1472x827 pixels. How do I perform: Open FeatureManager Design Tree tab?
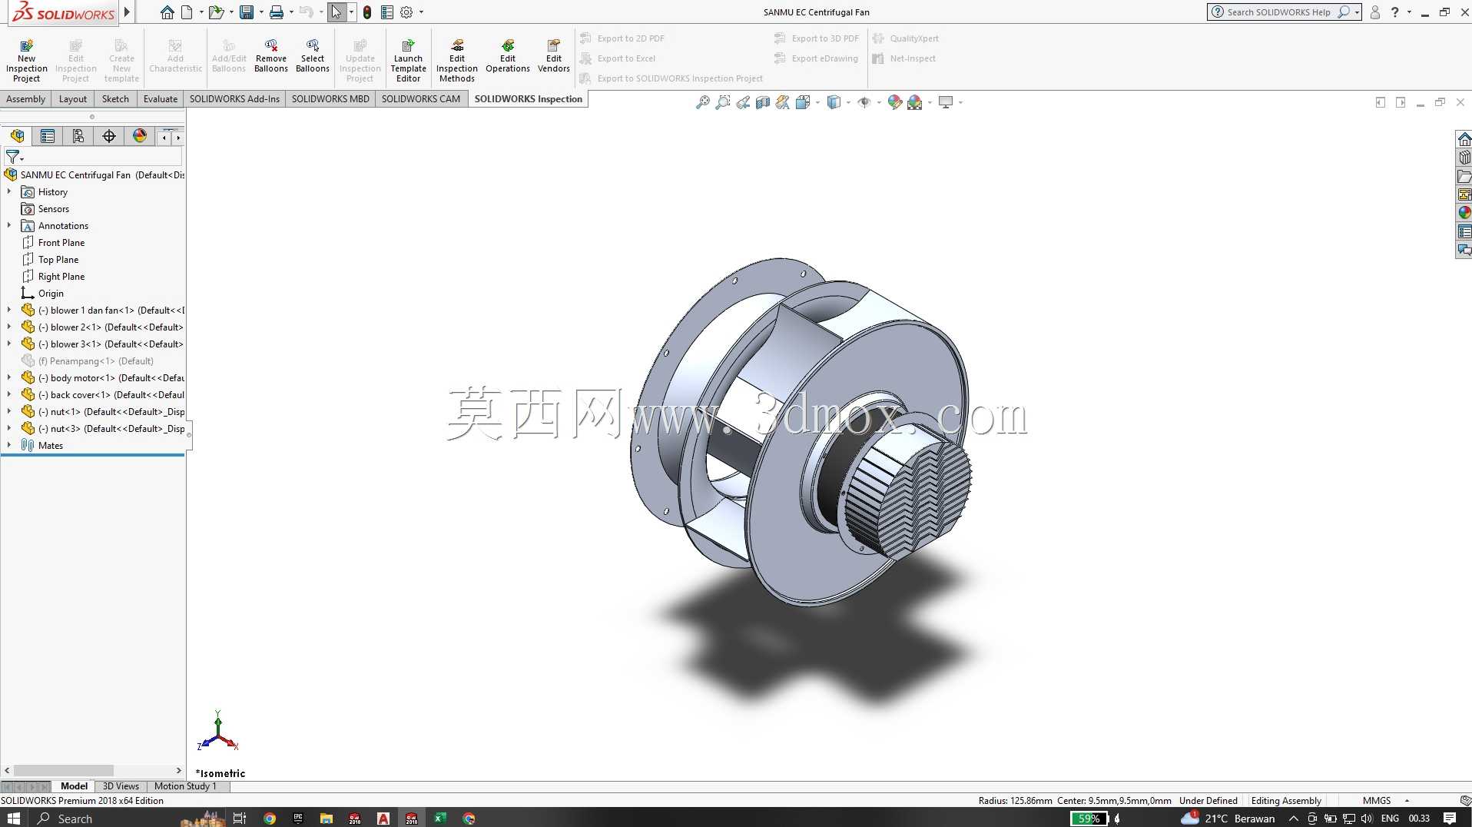point(18,137)
